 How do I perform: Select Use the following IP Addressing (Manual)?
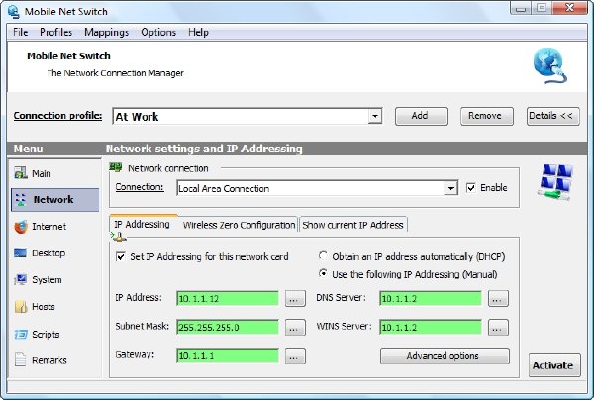[323, 273]
